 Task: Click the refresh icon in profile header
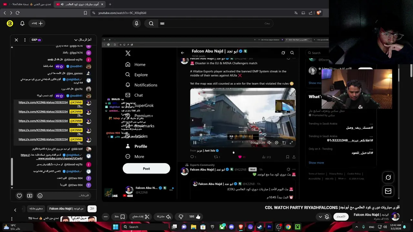coord(283,53)
